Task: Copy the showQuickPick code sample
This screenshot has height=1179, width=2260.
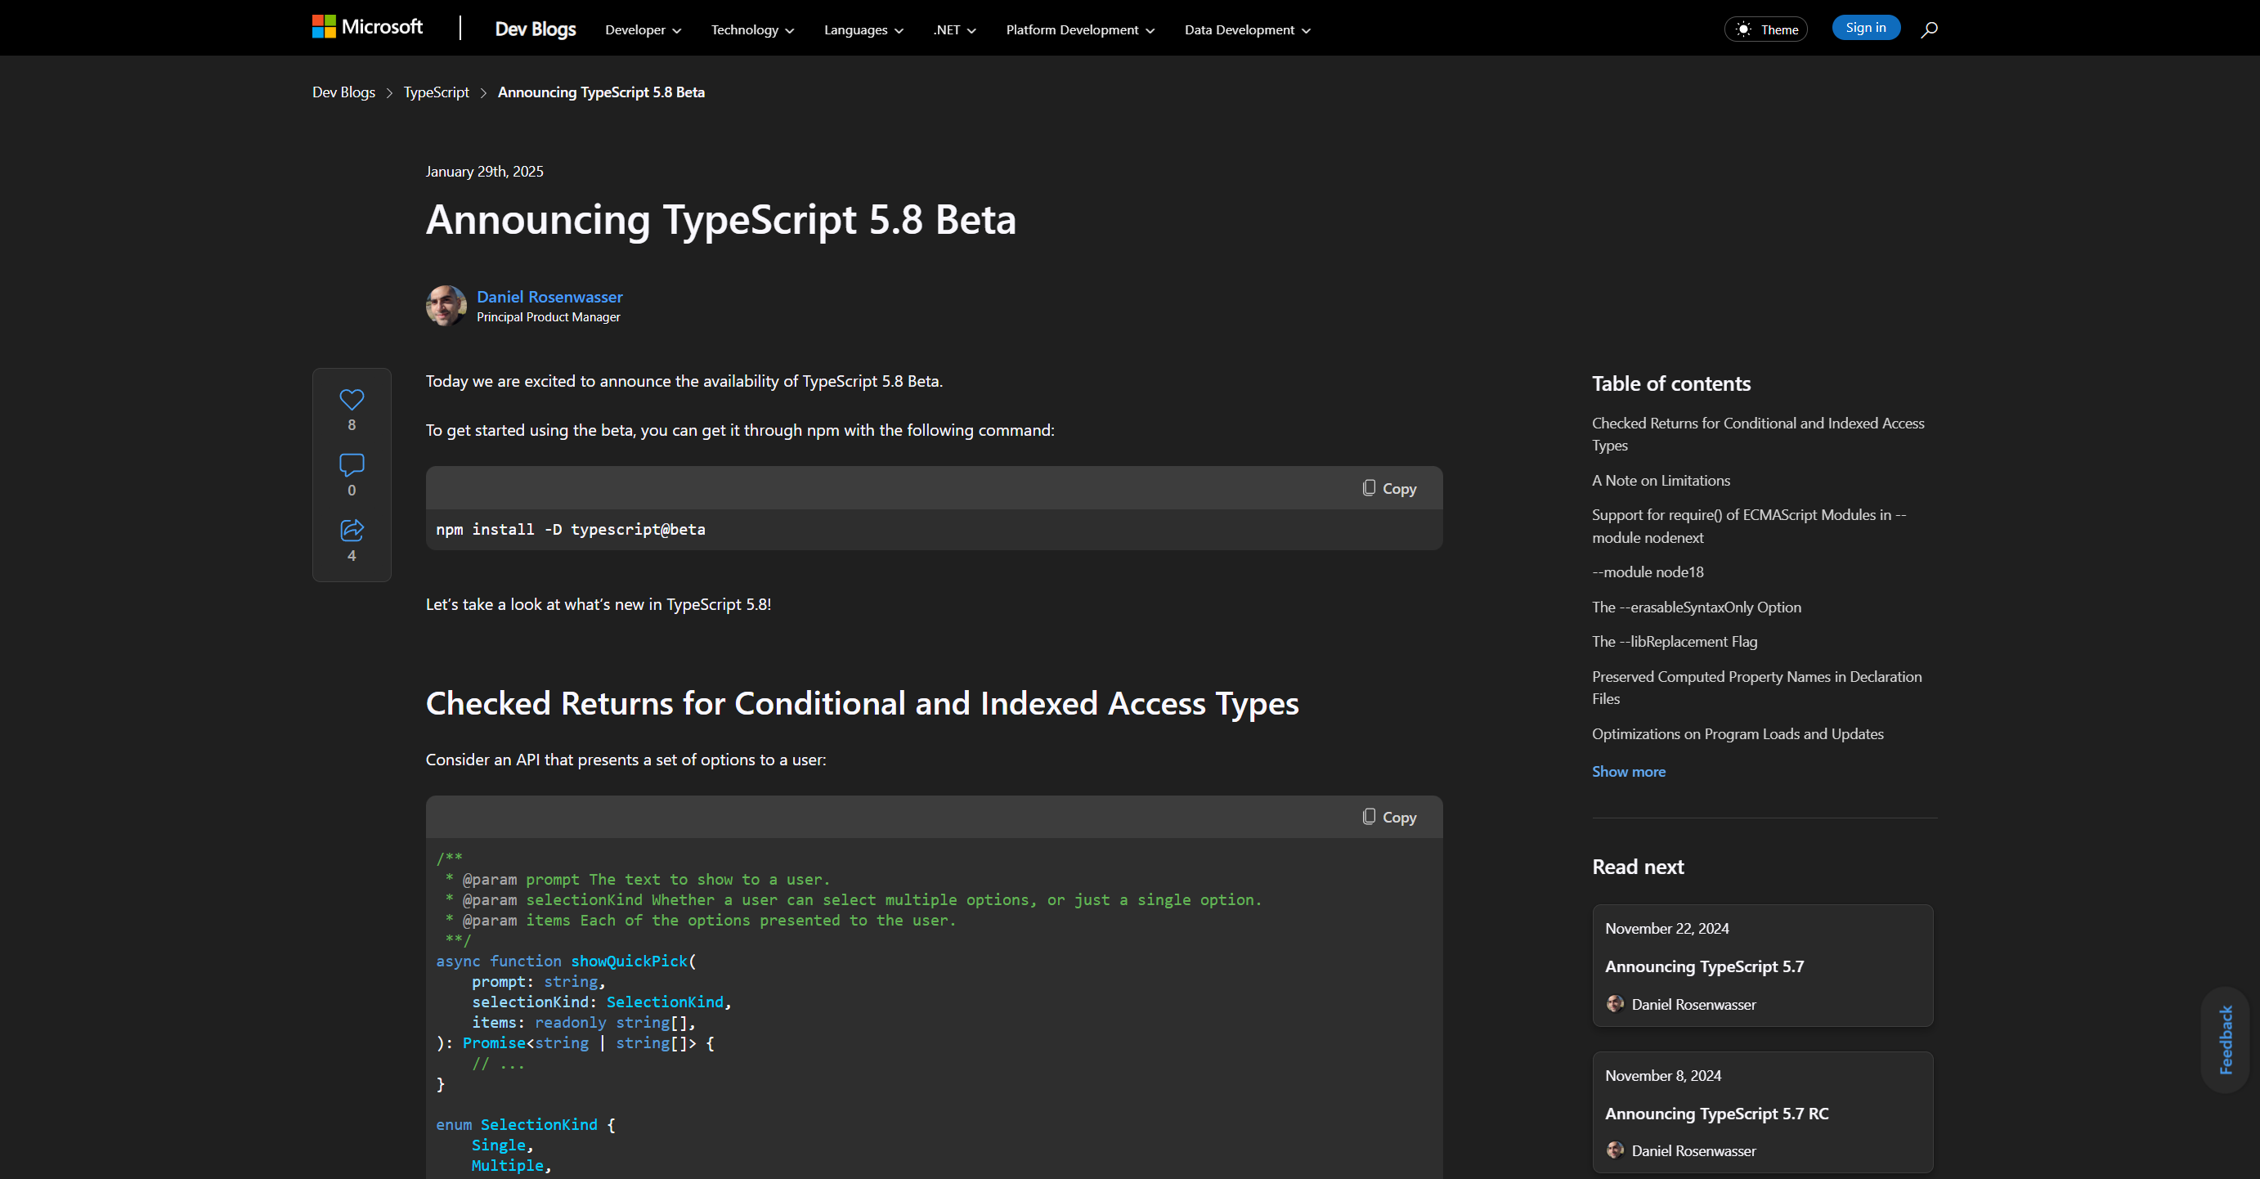Action: tap(1389, 817)
